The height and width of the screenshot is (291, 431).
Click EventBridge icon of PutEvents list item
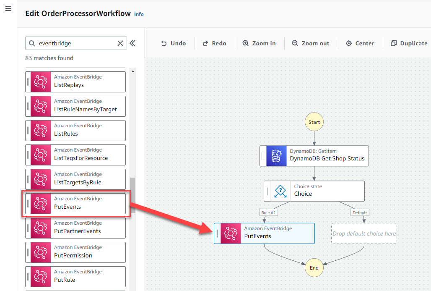(41, 204)
